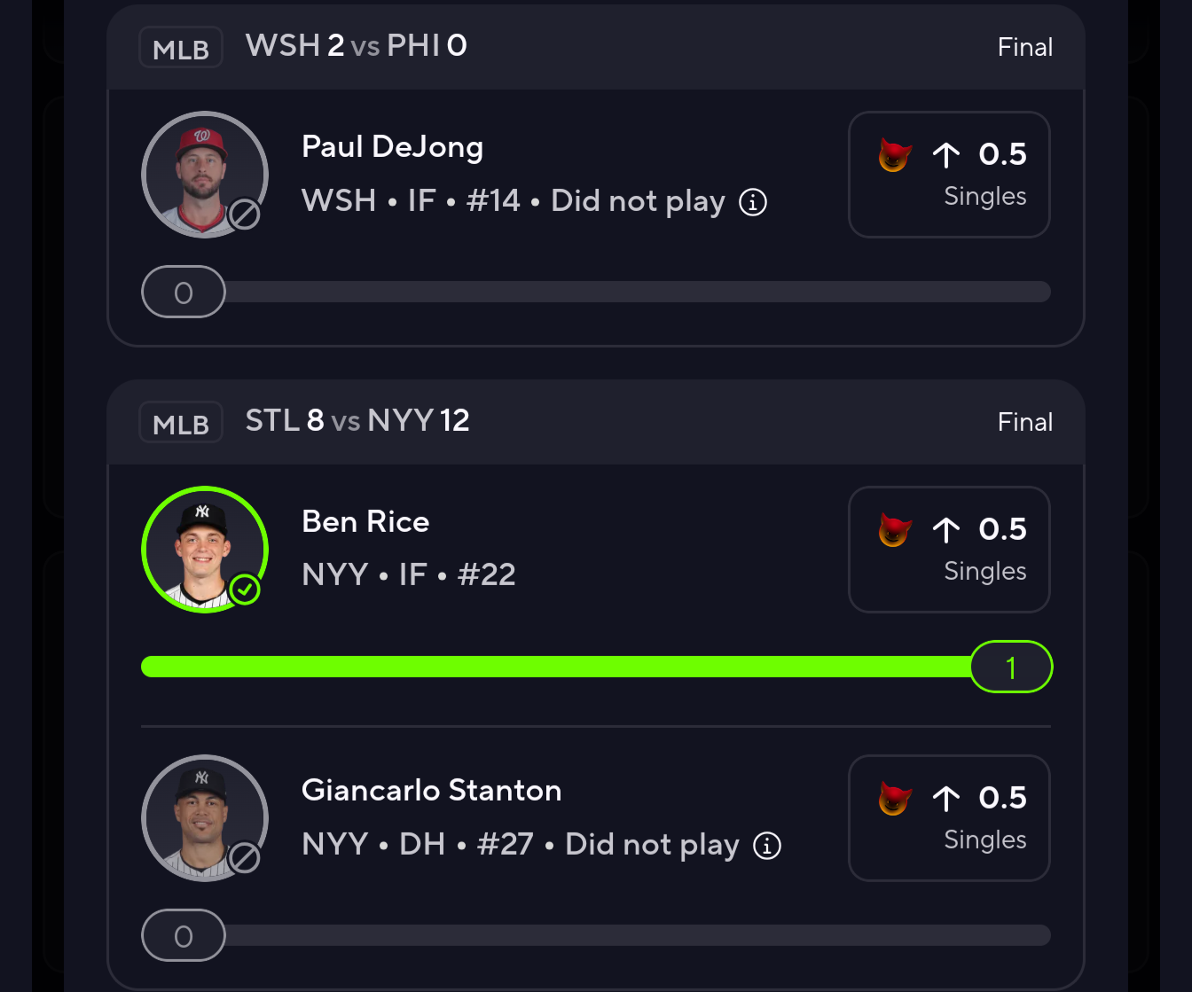
Task: Click the Final status for STL vs NYY
Action: (1024, 422)
